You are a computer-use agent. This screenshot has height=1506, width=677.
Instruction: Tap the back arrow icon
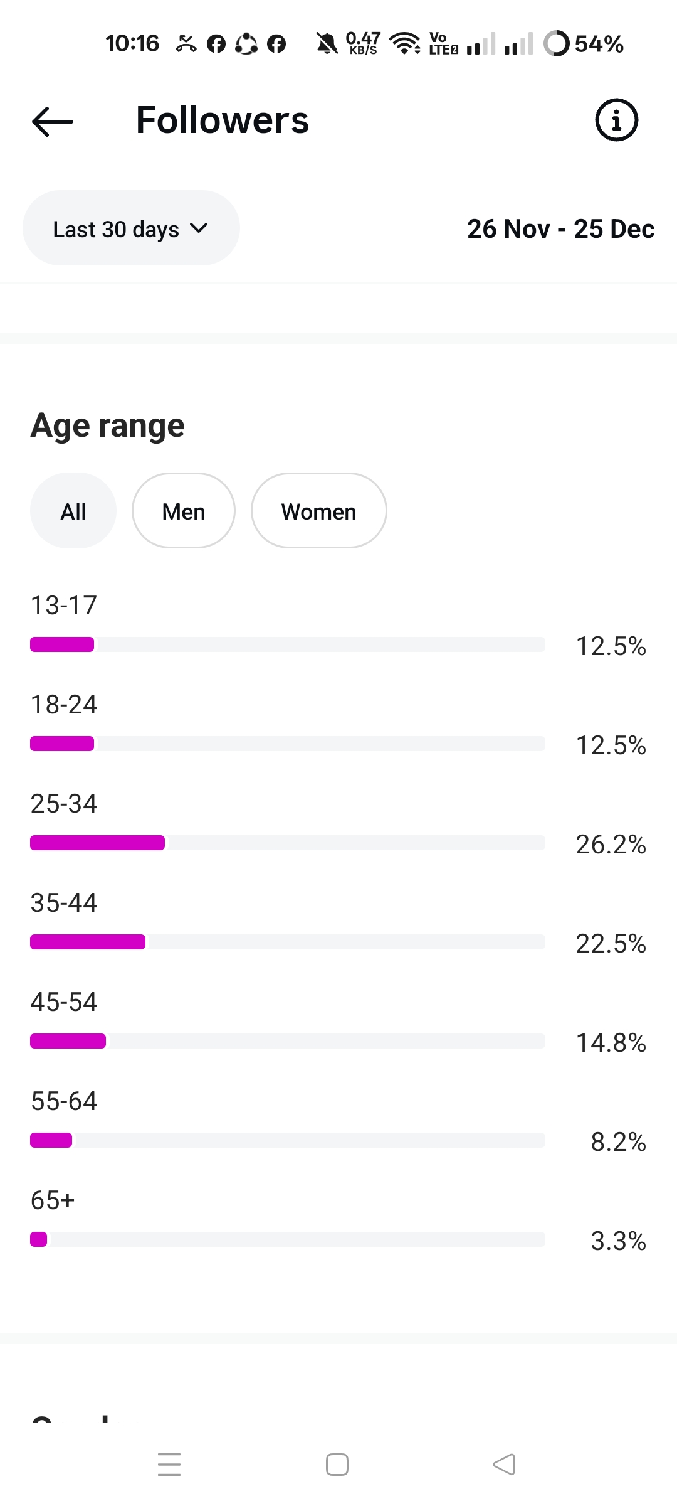[x=53, y=120]
